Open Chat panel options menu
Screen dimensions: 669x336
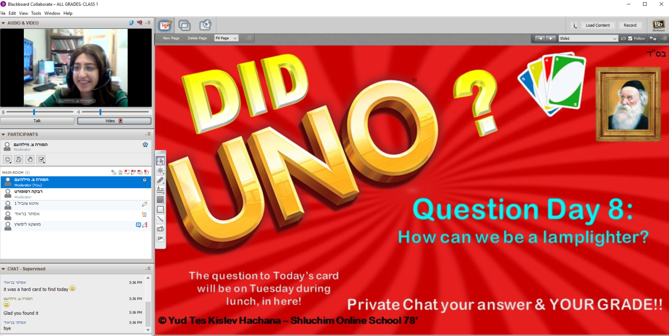148,269
